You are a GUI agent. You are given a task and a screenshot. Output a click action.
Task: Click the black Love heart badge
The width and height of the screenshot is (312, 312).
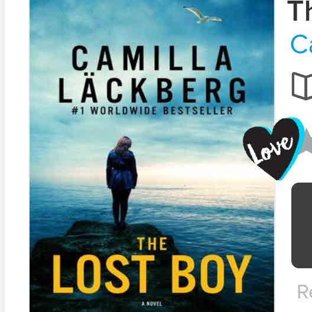pos(272,149)
